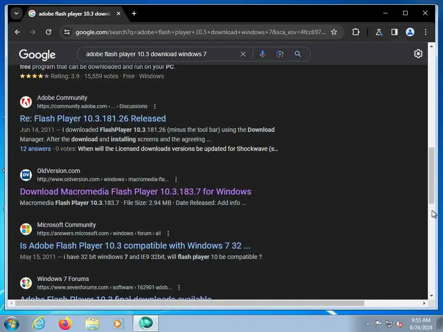Open answers.microsoft.com URL breadcrumb

(x=99, y=233)
